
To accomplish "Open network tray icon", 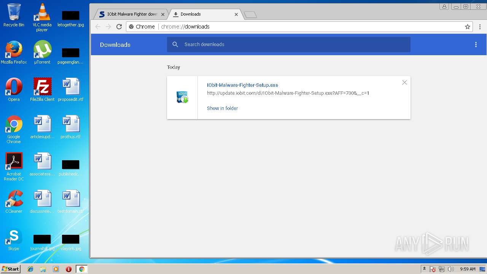I will (442, 269).
